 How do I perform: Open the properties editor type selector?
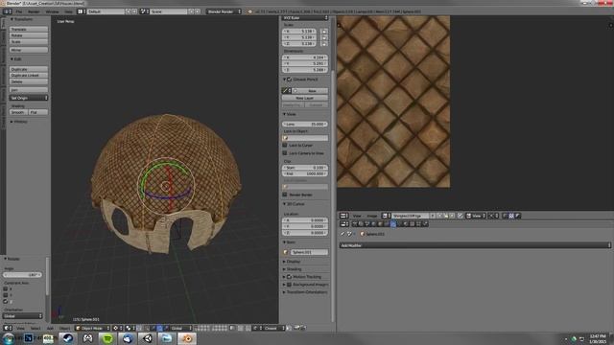(x=343, y=223)
